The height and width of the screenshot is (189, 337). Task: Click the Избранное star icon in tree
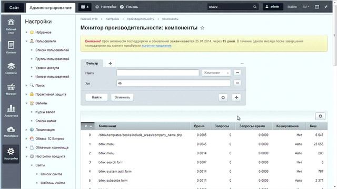[x=32, y=33]
